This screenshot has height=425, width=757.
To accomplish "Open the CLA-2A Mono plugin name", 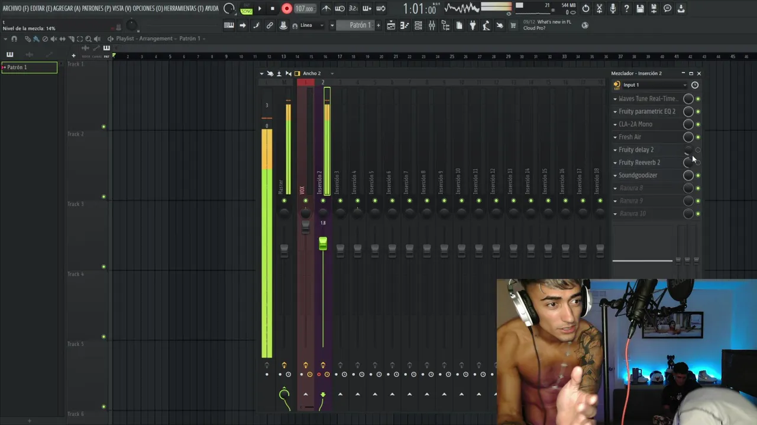I will (635, 125).
